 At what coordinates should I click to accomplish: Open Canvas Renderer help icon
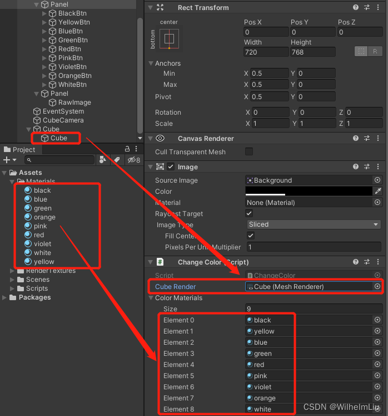click(x=355, y=138)
